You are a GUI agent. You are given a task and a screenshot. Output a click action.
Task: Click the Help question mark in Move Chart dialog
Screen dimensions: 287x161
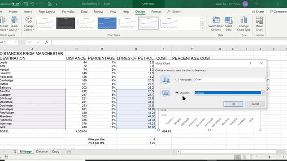250,64
